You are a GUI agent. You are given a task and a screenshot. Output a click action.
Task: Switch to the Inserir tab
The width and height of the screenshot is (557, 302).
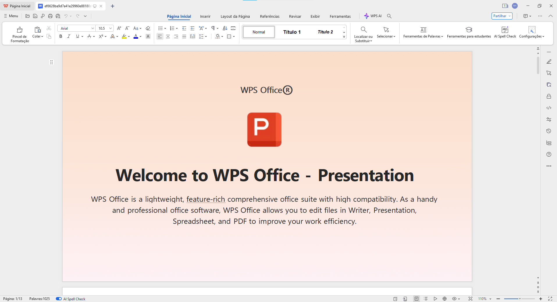tap(205, 16)
